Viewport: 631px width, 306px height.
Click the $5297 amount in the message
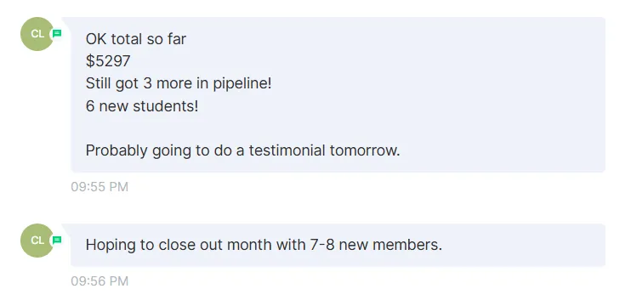tap(108, 61)
